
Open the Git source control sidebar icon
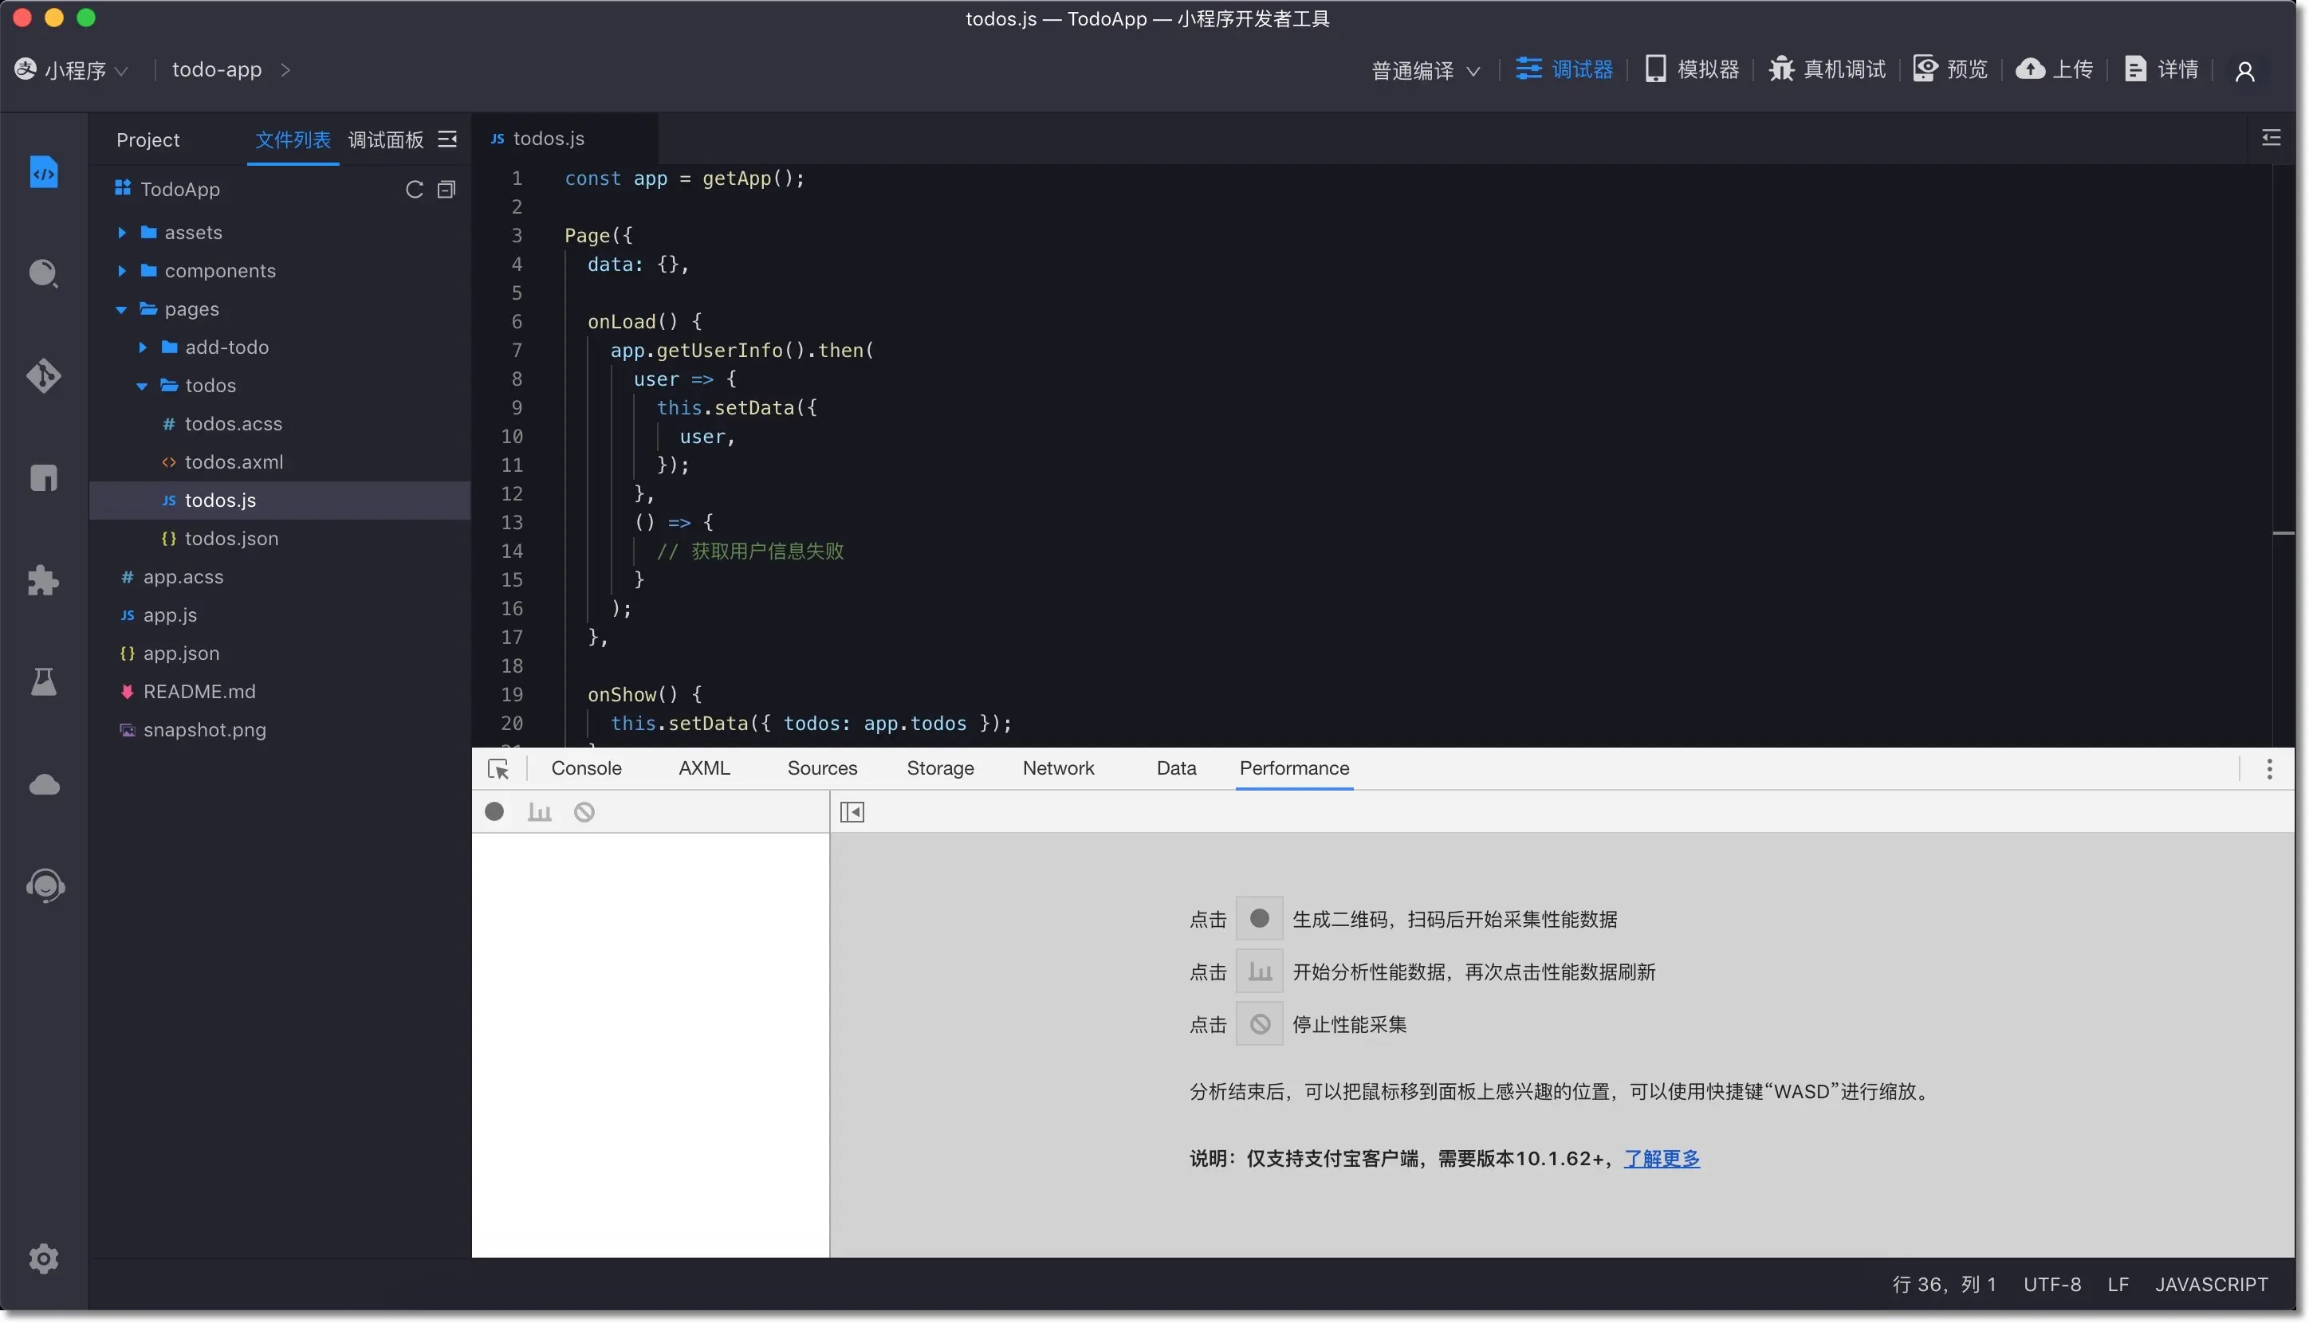[x=44, y=375]
